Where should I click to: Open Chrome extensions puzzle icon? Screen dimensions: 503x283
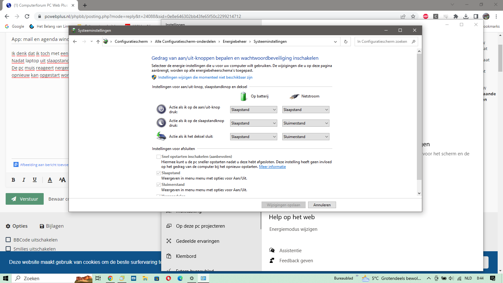click(456, 16)
